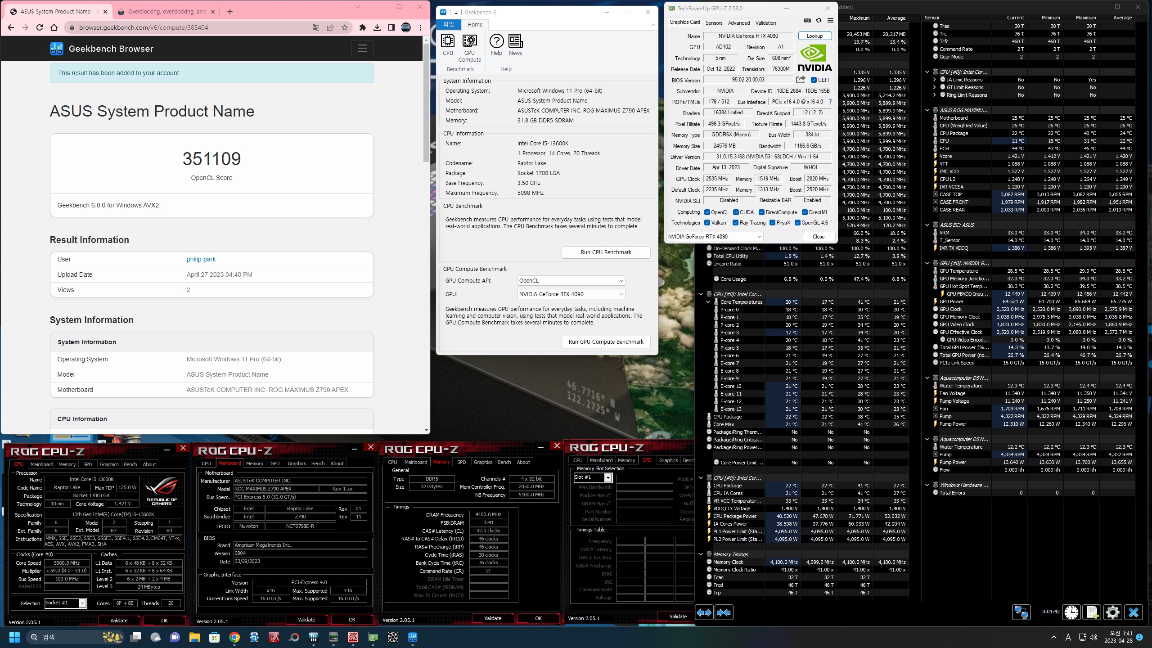Click Validate in the first CPU-Z window
Viewport: 1152px width, 648px height.
(x=119, y=621)
